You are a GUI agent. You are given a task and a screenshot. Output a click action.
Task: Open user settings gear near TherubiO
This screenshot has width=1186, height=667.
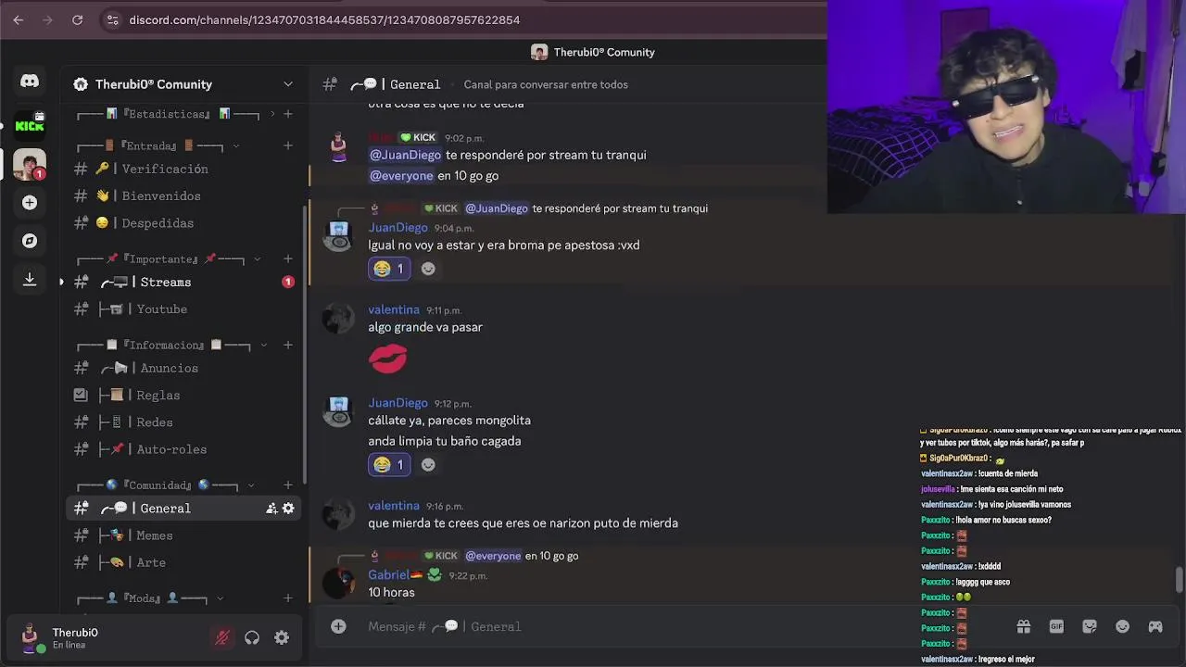click(x=282, y=637)
